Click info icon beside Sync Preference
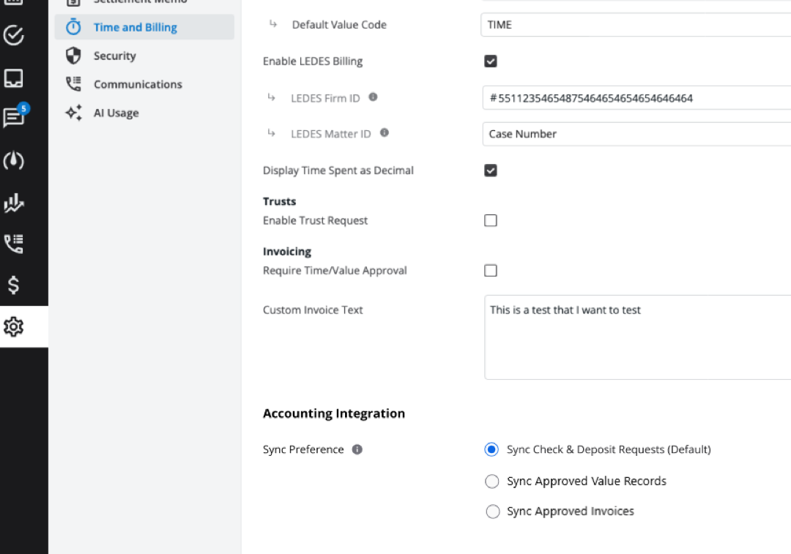The width and height of the screenshot is (791, 554). (357, 449)
